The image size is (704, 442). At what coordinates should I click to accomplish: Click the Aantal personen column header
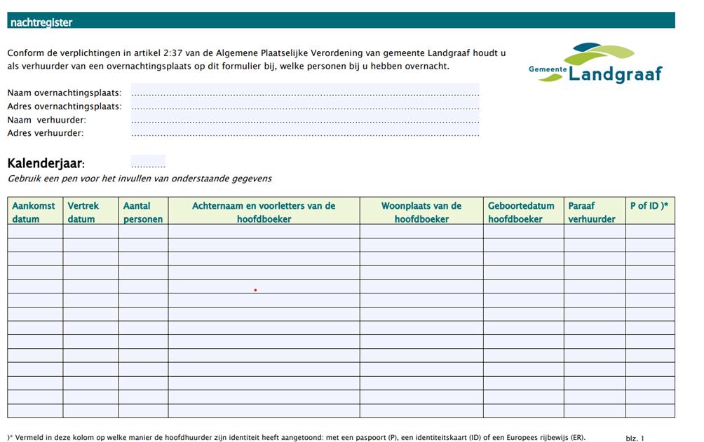[143, 212]
